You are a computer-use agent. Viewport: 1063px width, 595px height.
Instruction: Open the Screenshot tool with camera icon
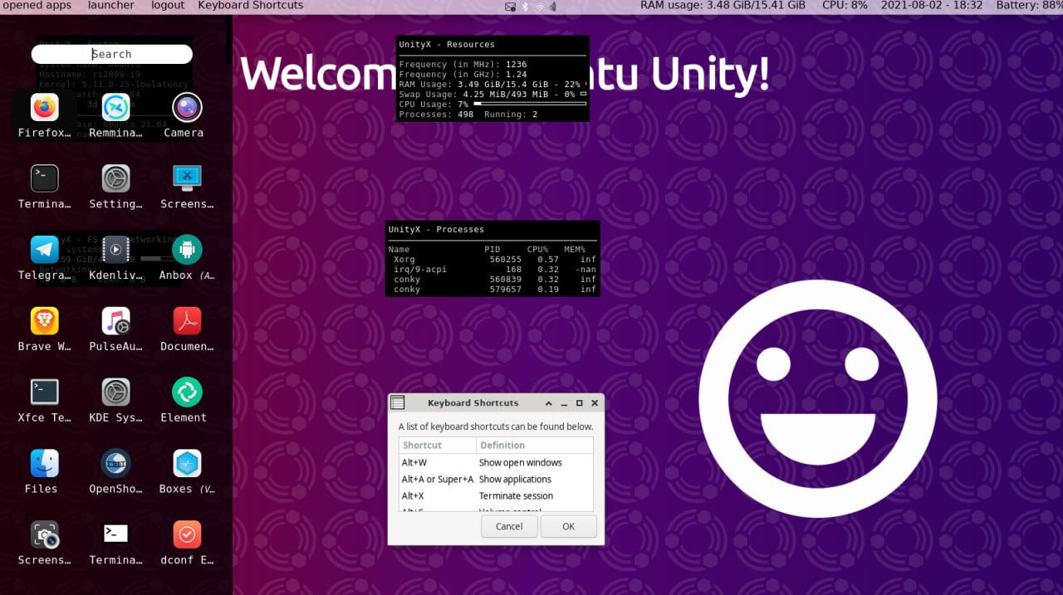coord(45,544)
